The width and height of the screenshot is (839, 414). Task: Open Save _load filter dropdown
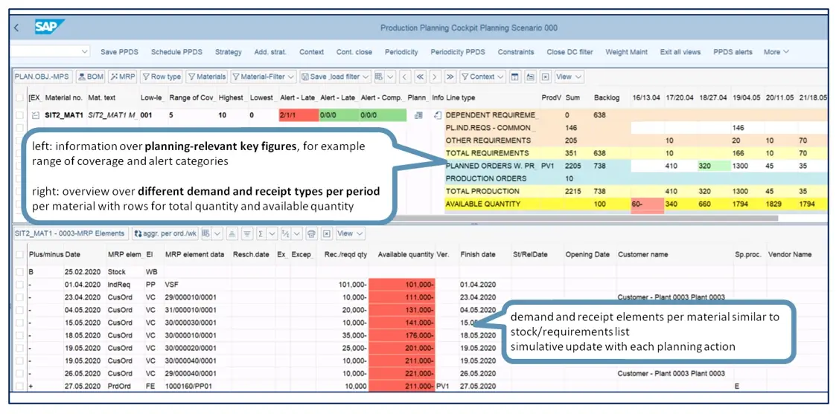[x=335, y=77]
